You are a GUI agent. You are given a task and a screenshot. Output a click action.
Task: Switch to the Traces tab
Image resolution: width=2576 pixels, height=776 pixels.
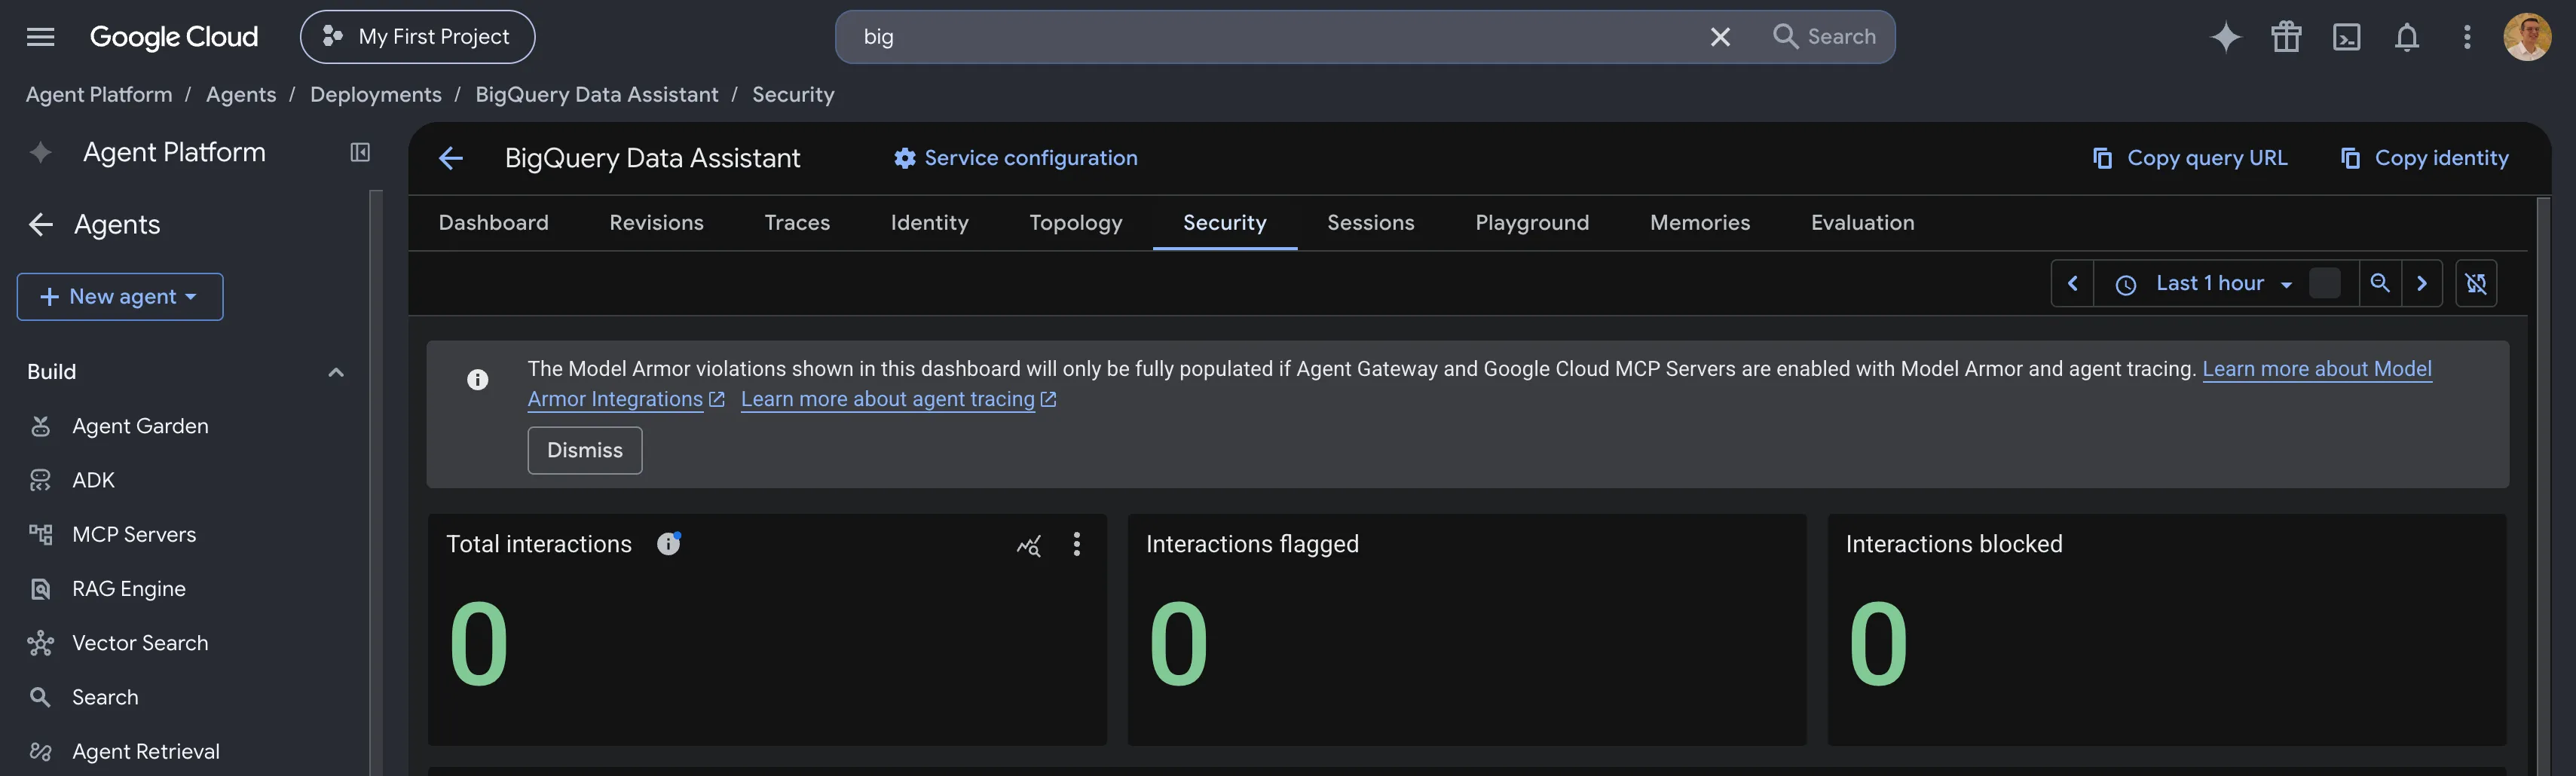coord(797,223)
